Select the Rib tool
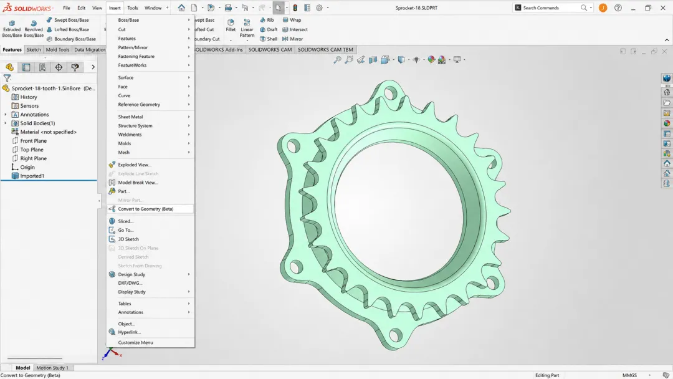This screenshot has height=379, width=673. pos(267,20)
